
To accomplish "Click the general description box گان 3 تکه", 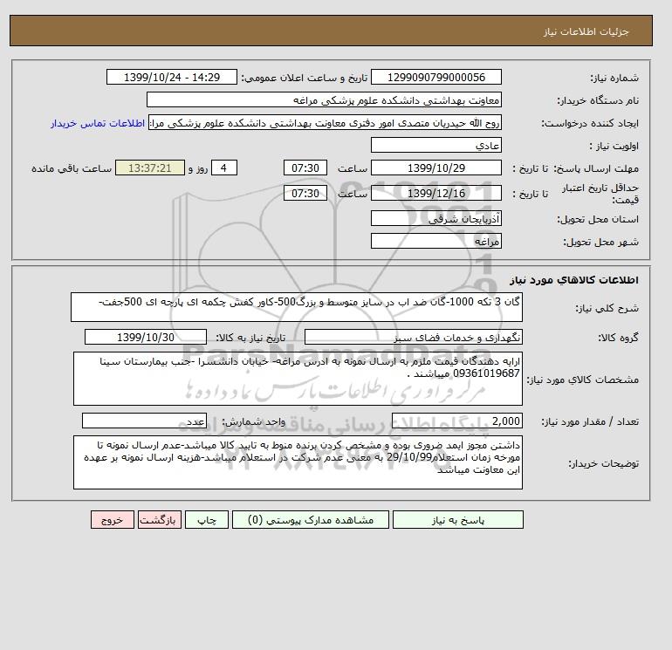I will pos(297,307).
